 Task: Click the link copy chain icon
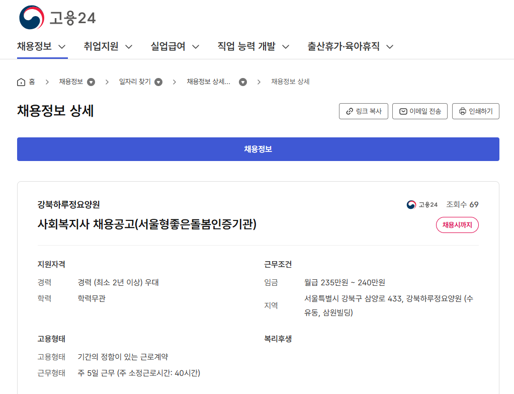pyautogui.click(x=349, y=111)
